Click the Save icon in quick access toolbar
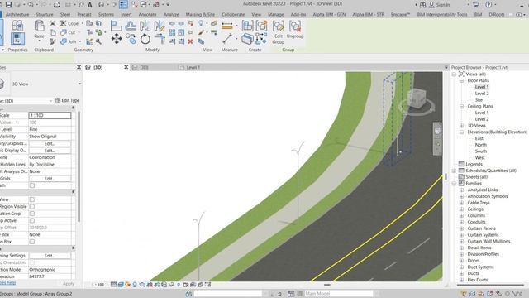 point(8,5)
